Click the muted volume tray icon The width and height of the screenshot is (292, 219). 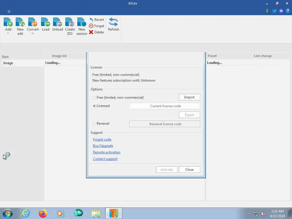click(x=263, y=214)
